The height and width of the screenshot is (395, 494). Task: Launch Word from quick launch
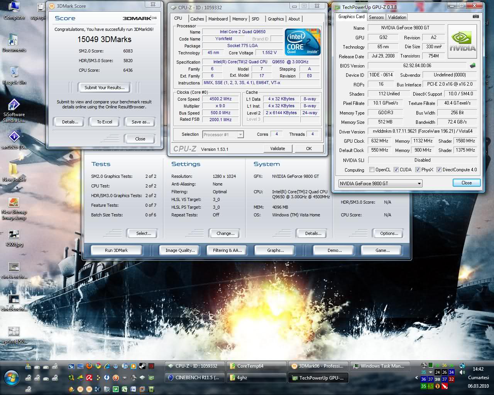(x=133, y=389)
